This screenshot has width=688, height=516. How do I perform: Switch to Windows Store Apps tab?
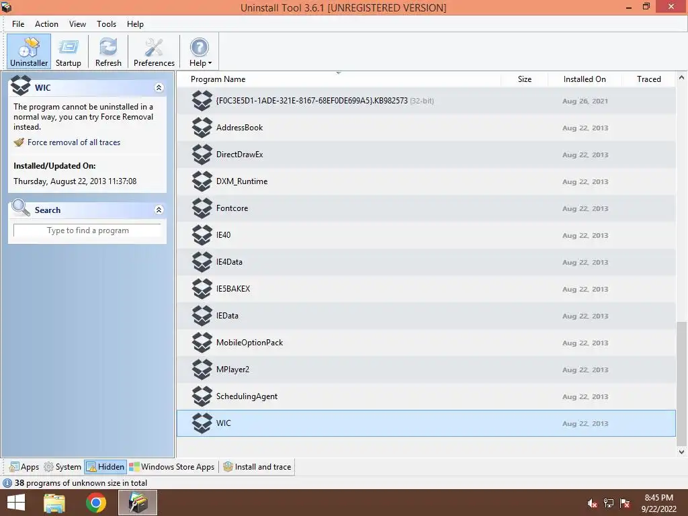tap(171, 467)
